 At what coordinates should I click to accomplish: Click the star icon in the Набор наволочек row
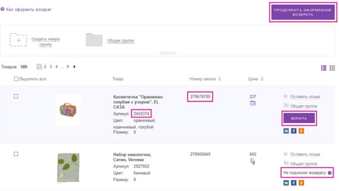(285, 154)
